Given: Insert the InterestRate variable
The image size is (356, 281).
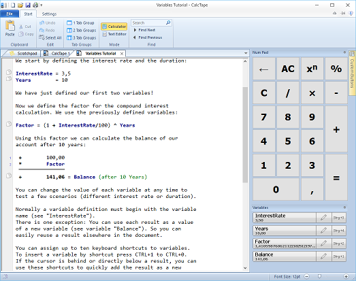Looking at the screenshot, I should 285,218.
